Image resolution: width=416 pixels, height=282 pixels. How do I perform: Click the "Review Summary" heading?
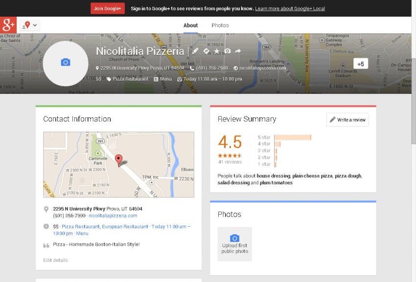point(247,119)
